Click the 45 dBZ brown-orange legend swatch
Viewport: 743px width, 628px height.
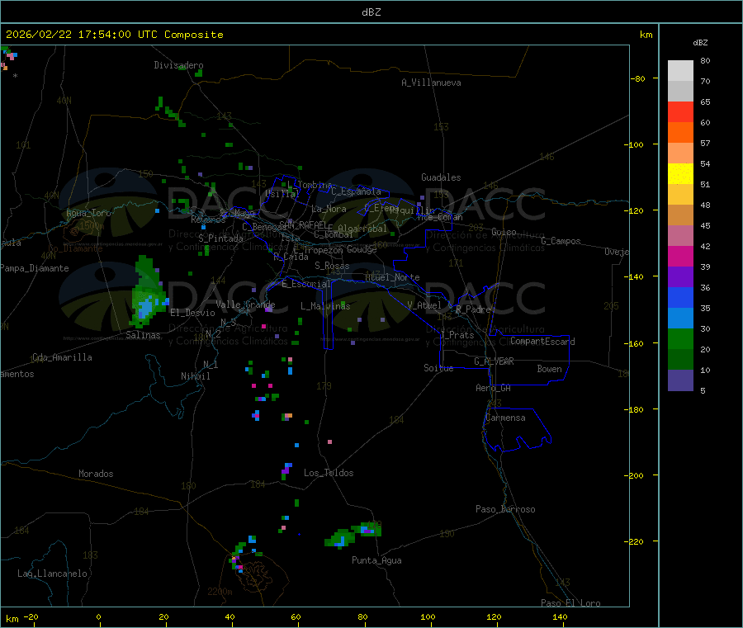click(680, 215)
